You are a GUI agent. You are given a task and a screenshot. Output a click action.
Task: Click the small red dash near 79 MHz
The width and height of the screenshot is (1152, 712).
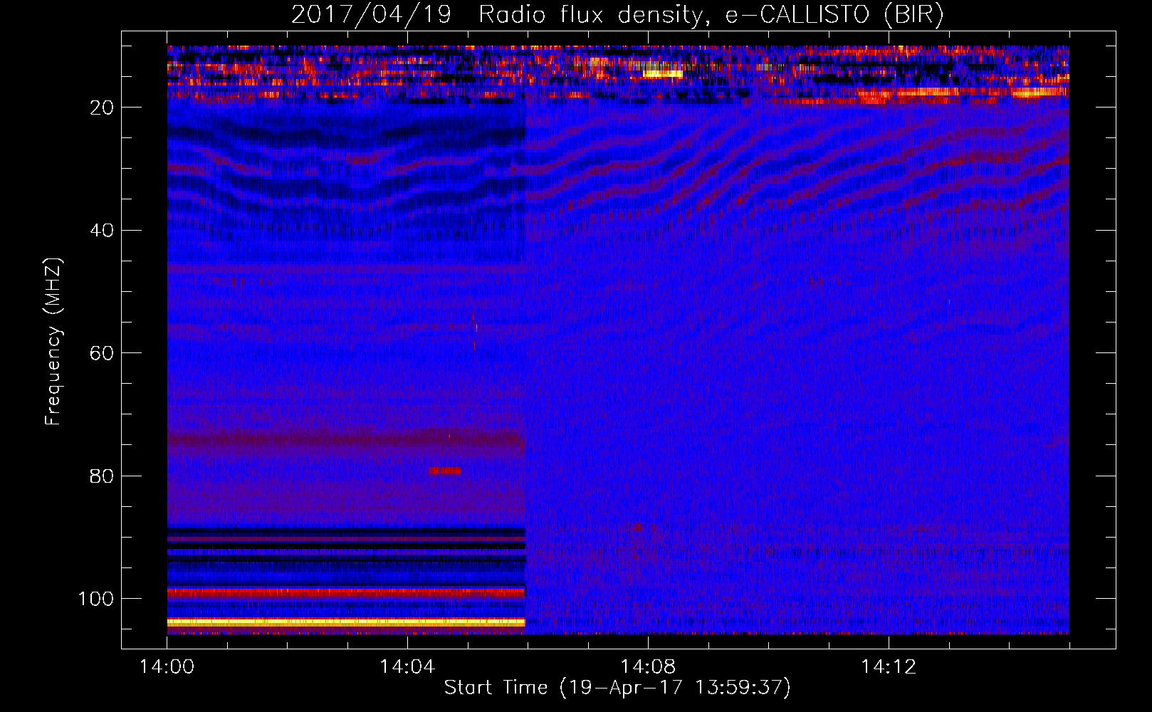click(445, 471)
